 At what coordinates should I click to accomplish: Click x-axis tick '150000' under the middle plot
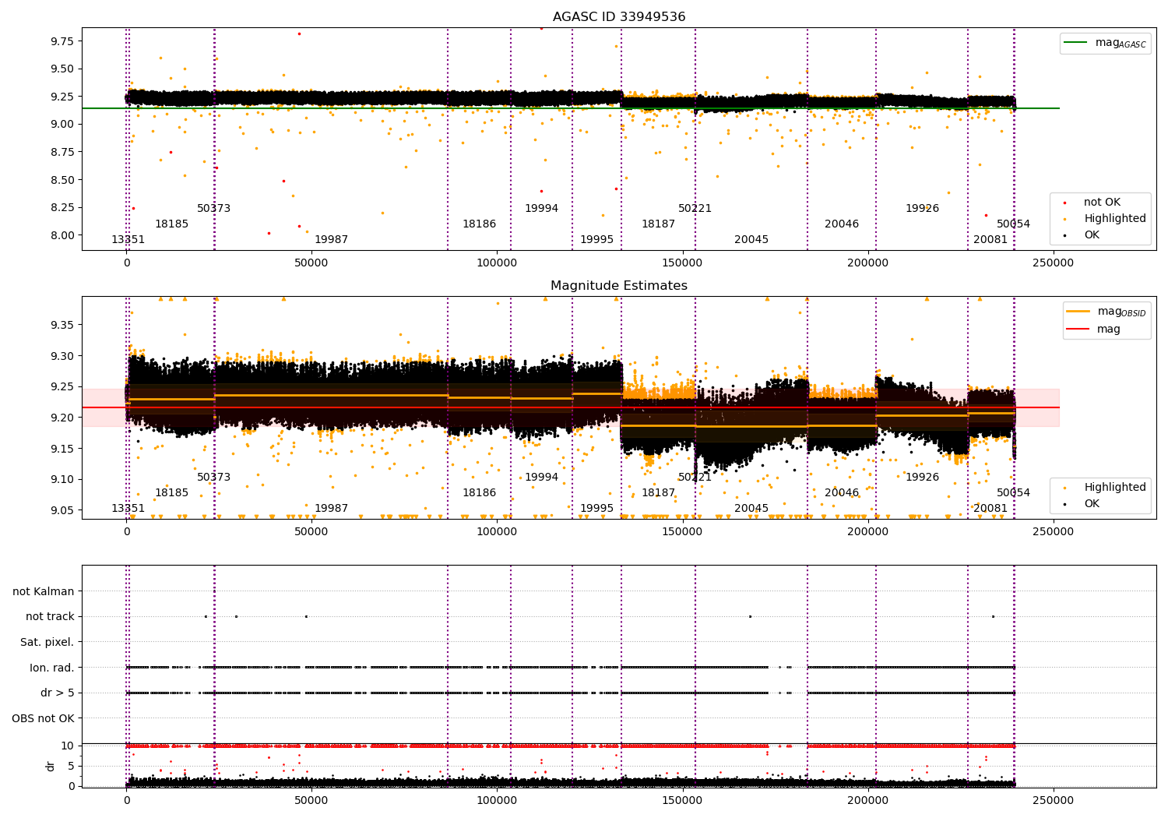click(x=682, y=532)
